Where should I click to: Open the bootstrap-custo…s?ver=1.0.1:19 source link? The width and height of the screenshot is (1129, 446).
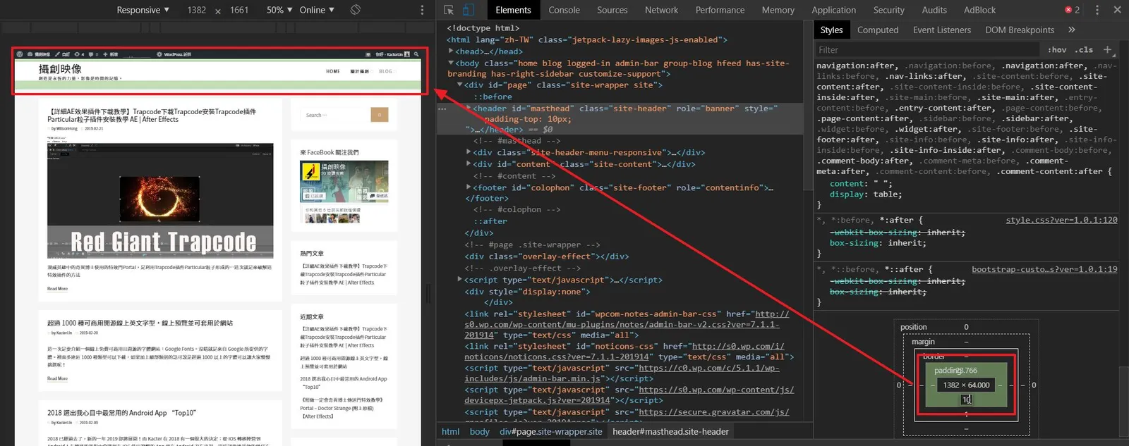pos(1044,269)
